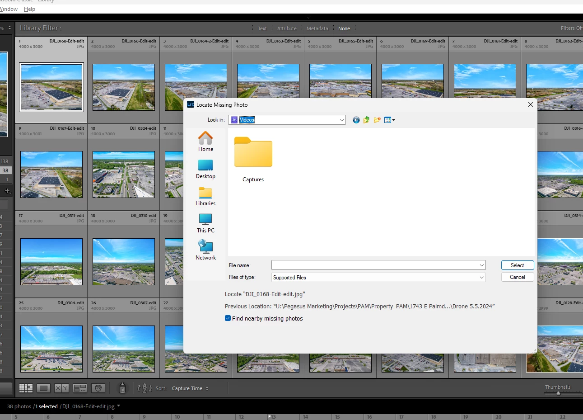Select thumbnail DJI_0166-Edit-edit
The width and height of the screenshot is (583, 420).
pyautogui.click(x=124, y=87)
